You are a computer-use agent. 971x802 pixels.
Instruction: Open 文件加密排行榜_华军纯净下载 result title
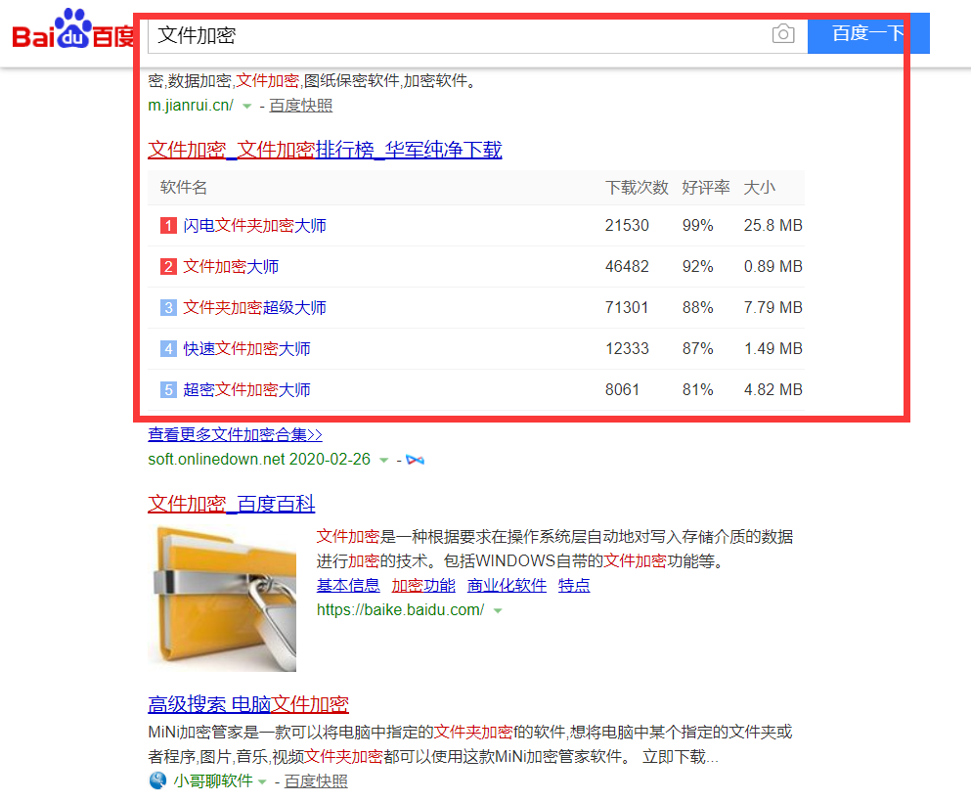(x=325, y=150)
